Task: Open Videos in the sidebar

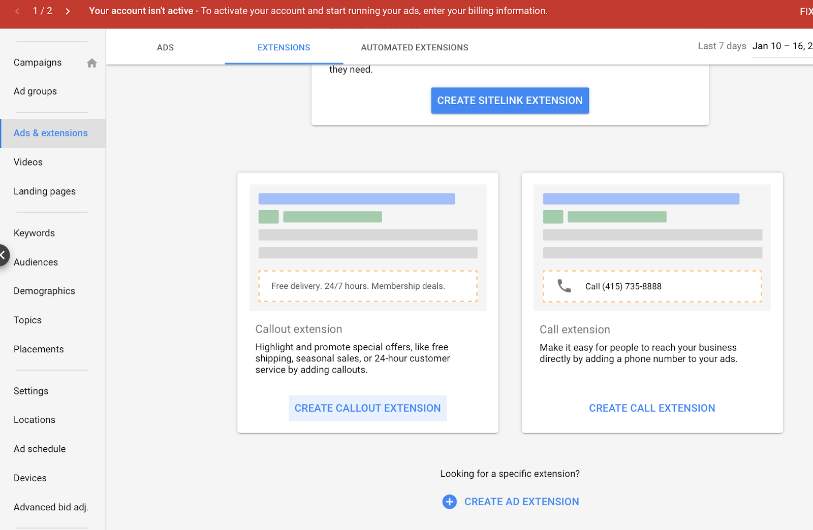Action: [28, 162]
